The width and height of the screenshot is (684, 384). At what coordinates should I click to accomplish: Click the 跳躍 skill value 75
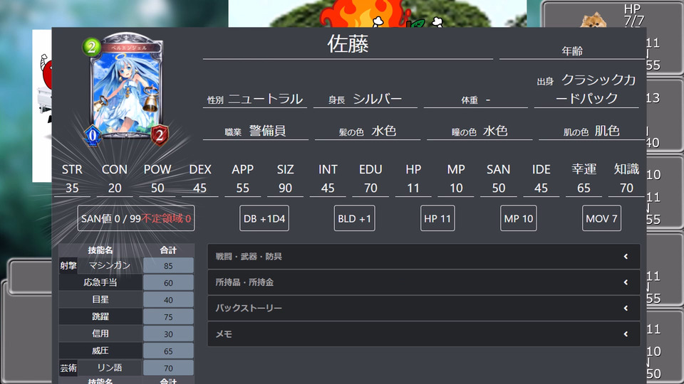click(168, 317)
